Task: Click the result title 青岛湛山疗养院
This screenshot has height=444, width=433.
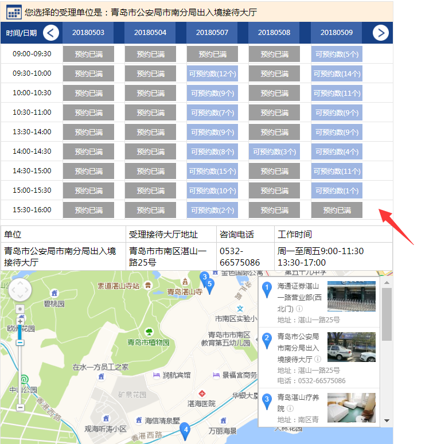Action: [x=298, y=403]
